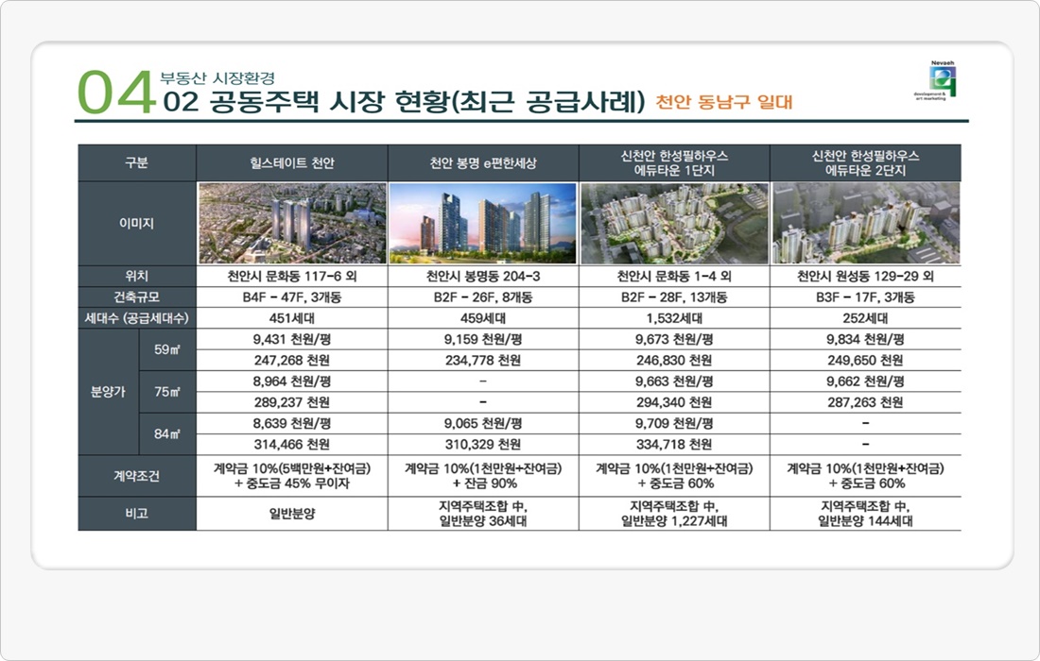
Task: Click the price 310,329 천원
Action: [x=483, y=445]
